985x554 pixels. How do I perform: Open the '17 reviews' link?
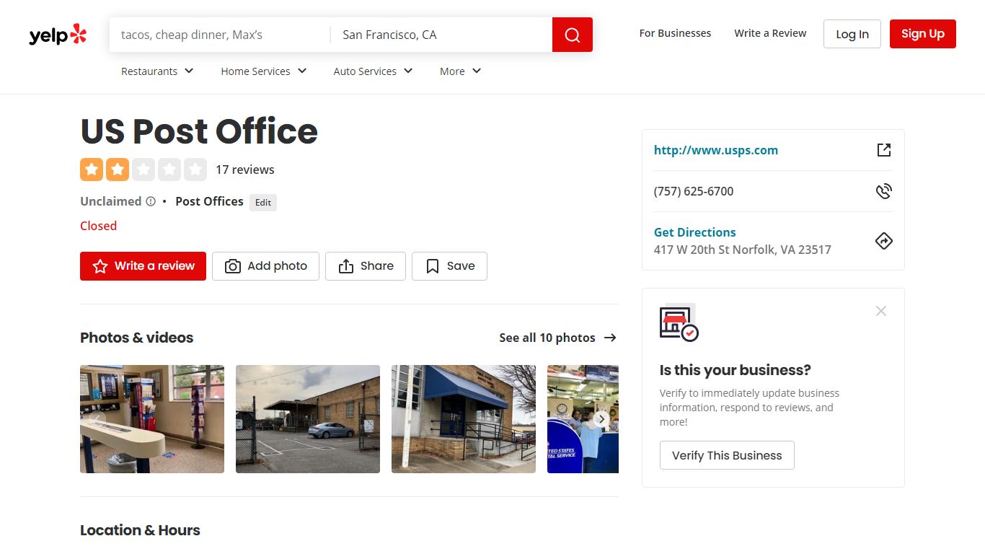pos(245,170)
